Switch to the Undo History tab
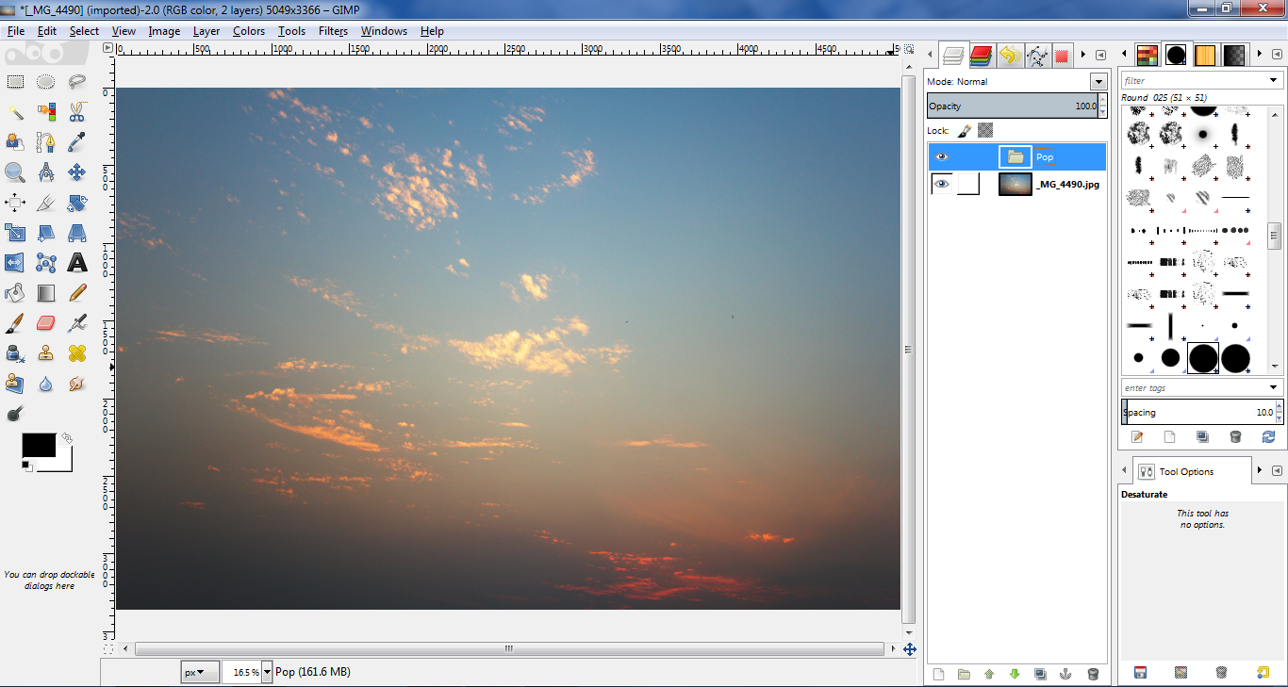 tap(1010, 56)
